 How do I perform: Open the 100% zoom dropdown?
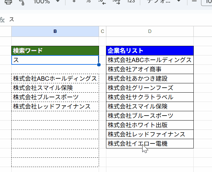coord(47,2)
